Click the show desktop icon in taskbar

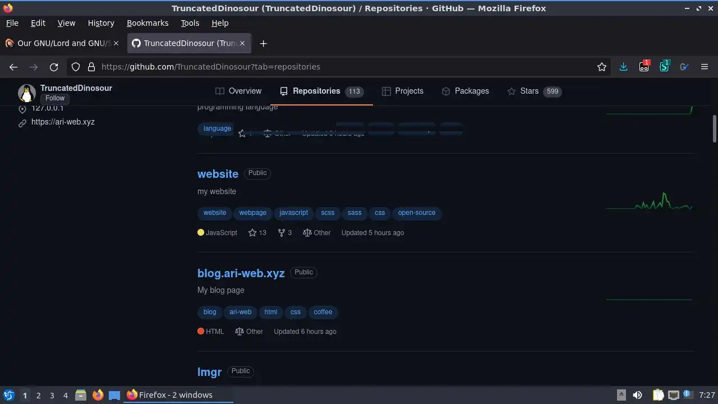tap(114, 395)
